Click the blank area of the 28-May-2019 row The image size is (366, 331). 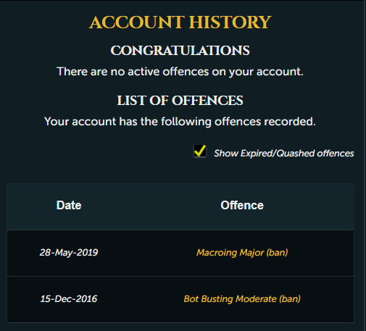point(147,253)
